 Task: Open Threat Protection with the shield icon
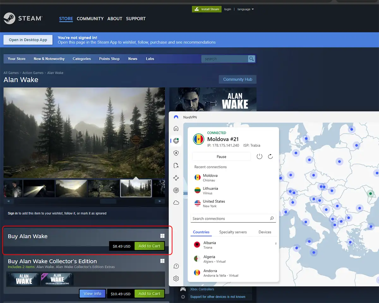[x=176, y=153]
